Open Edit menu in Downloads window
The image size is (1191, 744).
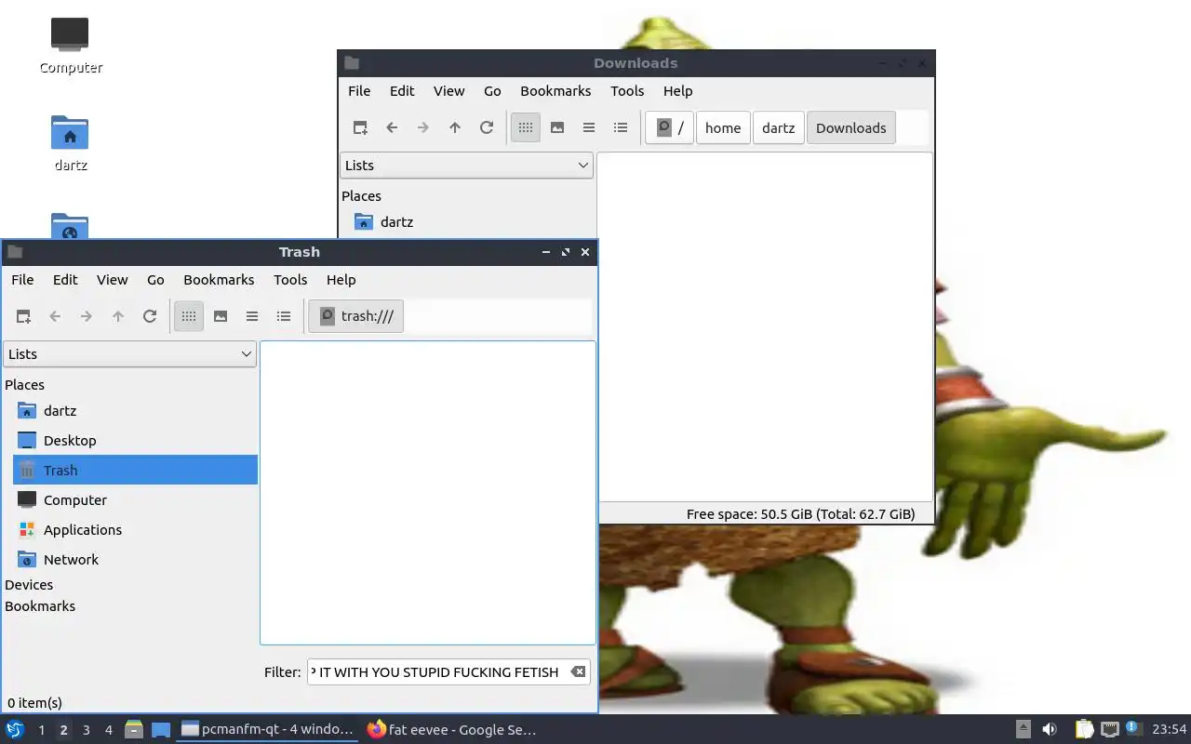402,91
